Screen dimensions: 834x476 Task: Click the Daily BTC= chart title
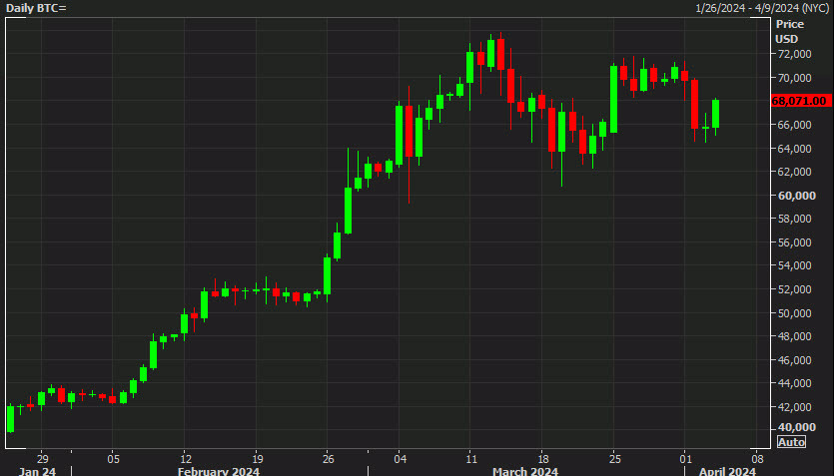click(36, 8)
